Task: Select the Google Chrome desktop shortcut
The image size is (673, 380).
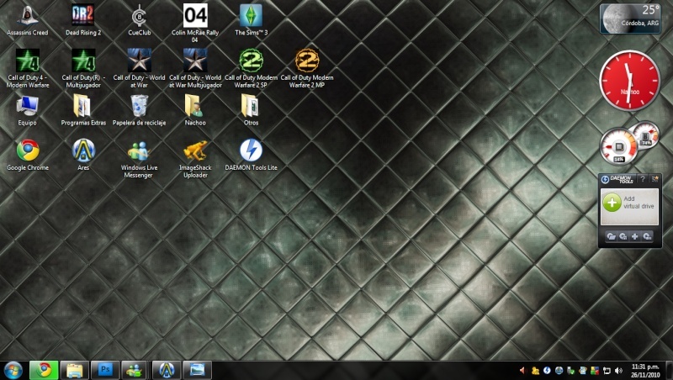Action: tap(28, 156)
